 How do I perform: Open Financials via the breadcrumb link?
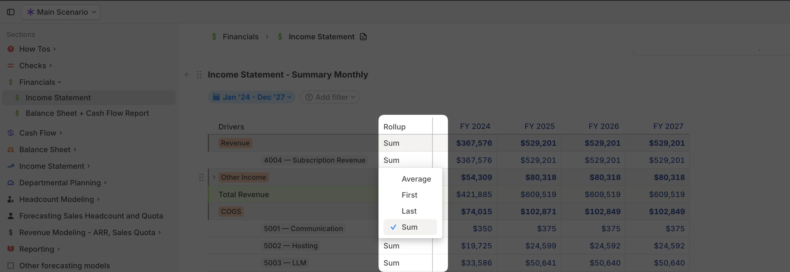(240, 36)
